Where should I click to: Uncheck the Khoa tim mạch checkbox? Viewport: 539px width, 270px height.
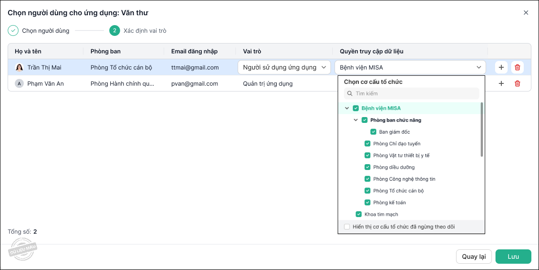click(x=359, y=214)
